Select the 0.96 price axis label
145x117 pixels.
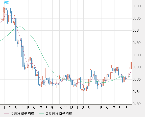point(137,18)
